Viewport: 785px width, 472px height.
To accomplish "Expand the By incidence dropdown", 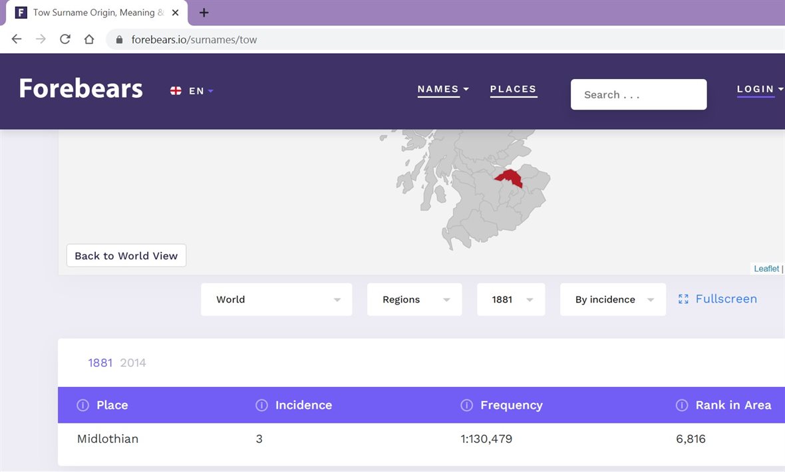I will point(613,300).
